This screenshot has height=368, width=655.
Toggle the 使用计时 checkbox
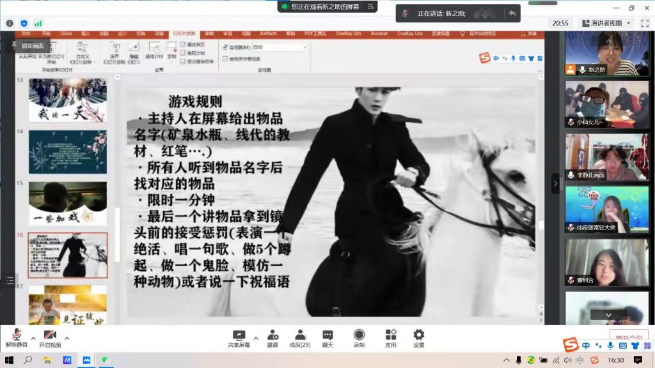[183, 53]
